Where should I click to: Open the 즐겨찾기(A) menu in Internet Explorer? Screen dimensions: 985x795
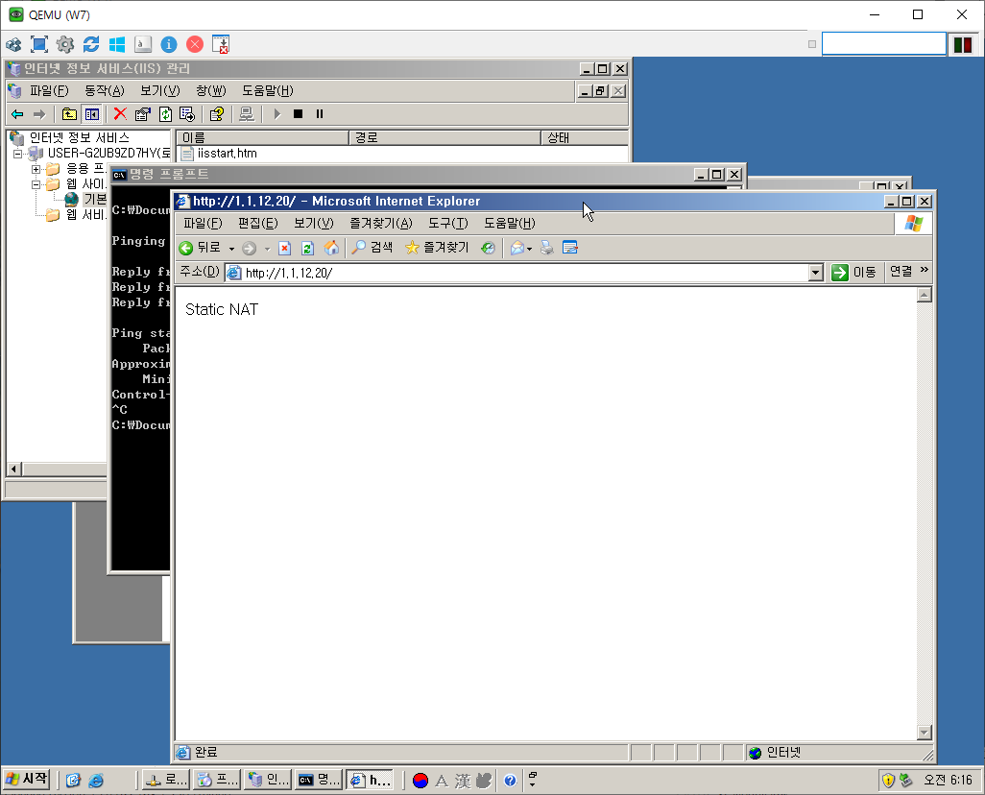(381, 223)
